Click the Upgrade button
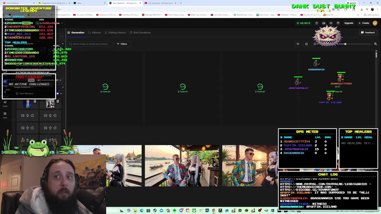Image resolution: width=381 pixels, height=214 pixels. pyautogui.click(x=349, y=23)
